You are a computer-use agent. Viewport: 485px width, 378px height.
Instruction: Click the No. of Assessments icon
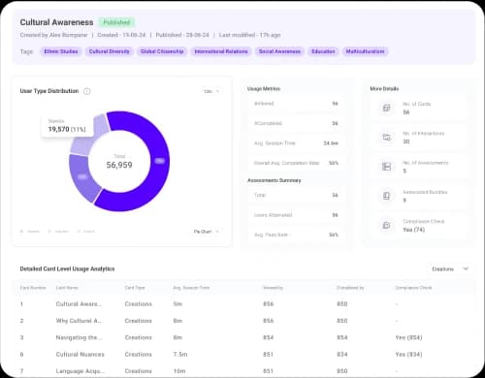(x=386, y=167)
